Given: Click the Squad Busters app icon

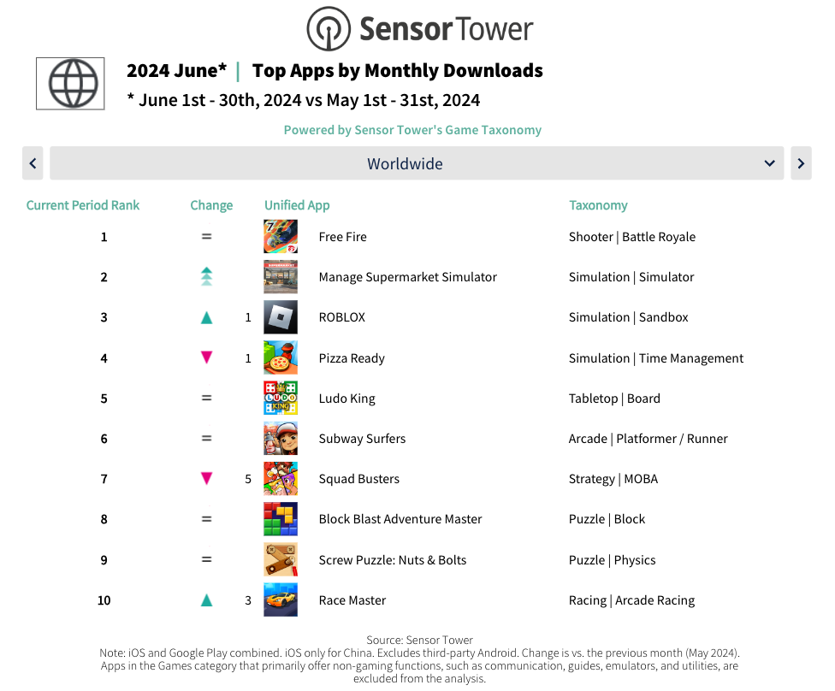Looking at the screenshot, I should click(x=281, y=479).
